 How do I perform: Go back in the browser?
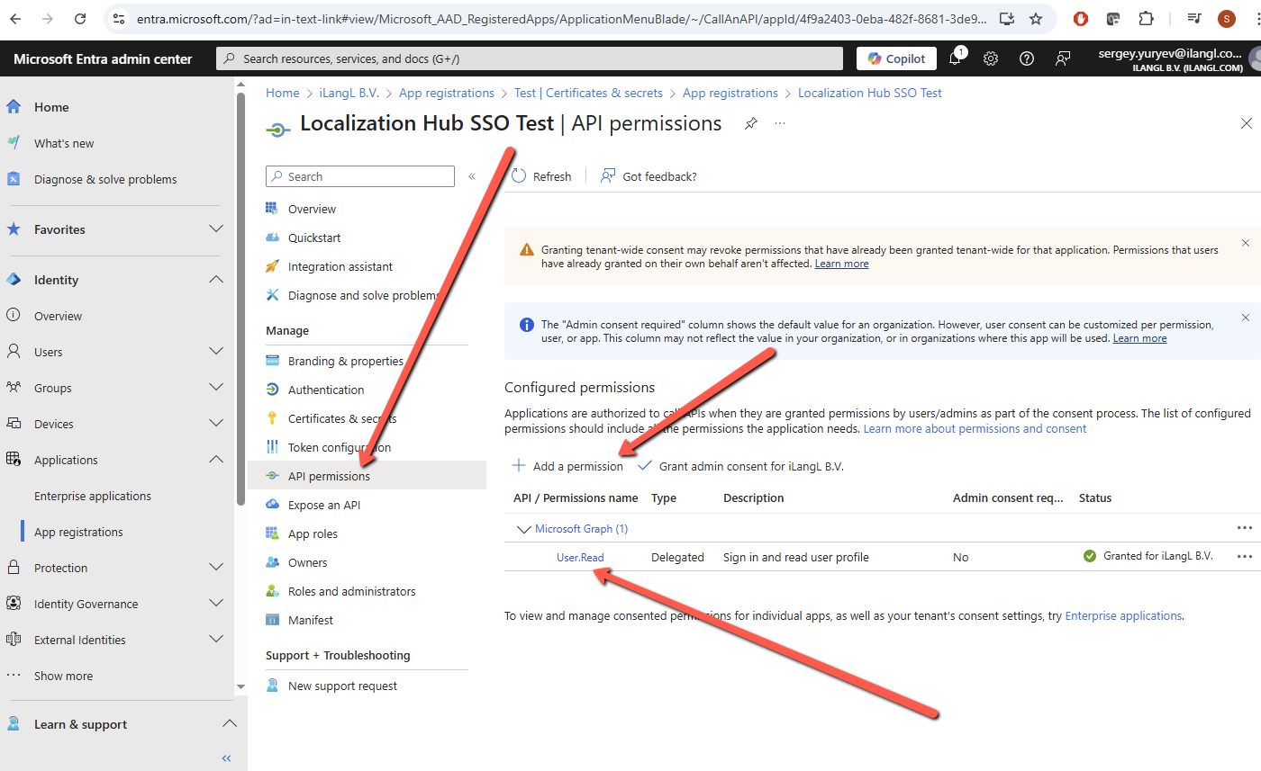[15, 18]
